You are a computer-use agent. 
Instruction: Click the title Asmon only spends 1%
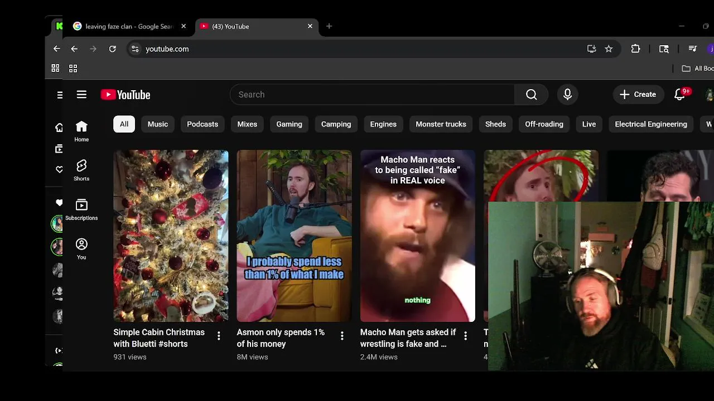[281, 338]
